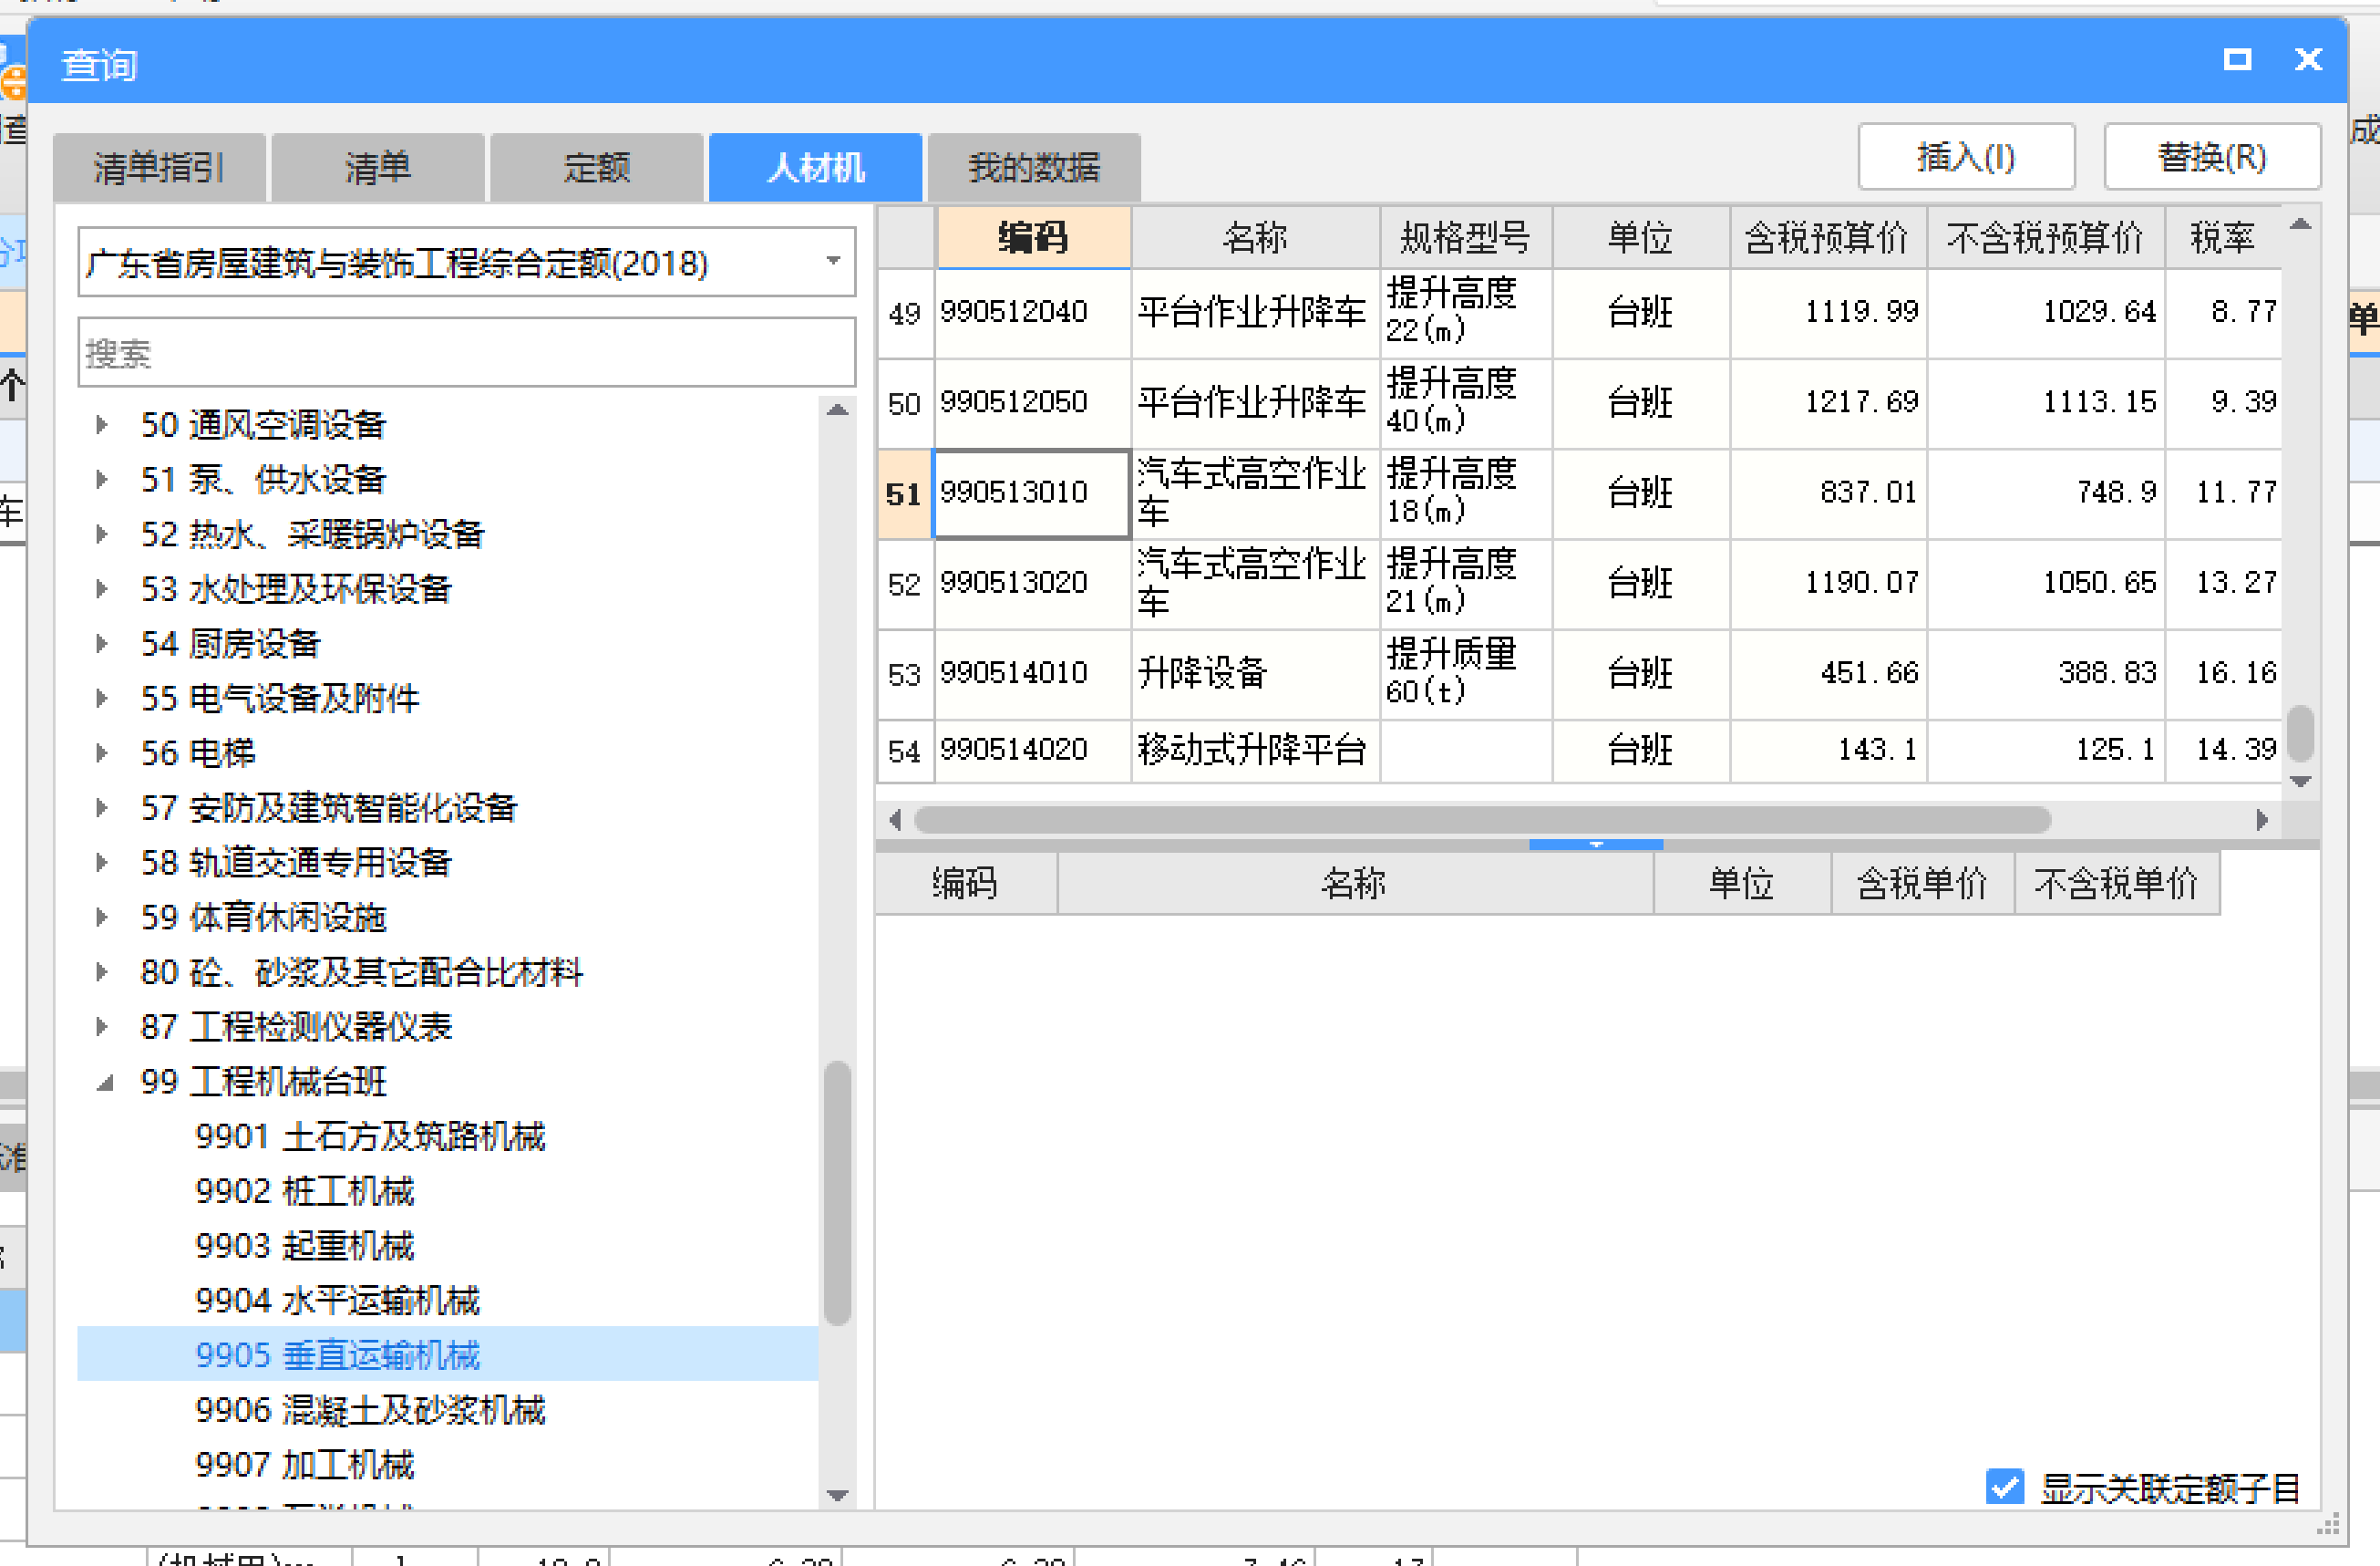The height and width of the screenshot is (1566, 2380).
Task: Switch to the 定额 tab
Action: pos(596,167)
